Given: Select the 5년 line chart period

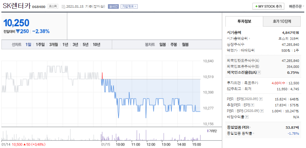Looking at the screenshot, I should coord(86,44).
